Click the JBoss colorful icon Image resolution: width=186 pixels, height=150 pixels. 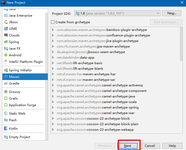coord(6,22)
